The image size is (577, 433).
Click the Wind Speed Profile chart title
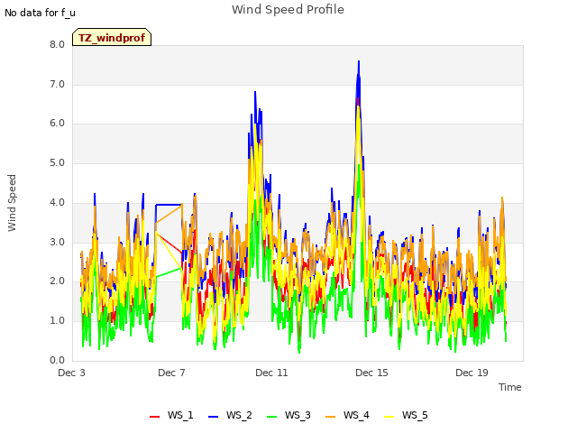point(288,10)
